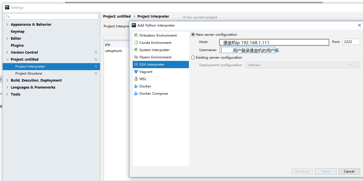Choose the System Interpreter option
Viewport: 363px width, 181px height.
(x=156, y=50)
